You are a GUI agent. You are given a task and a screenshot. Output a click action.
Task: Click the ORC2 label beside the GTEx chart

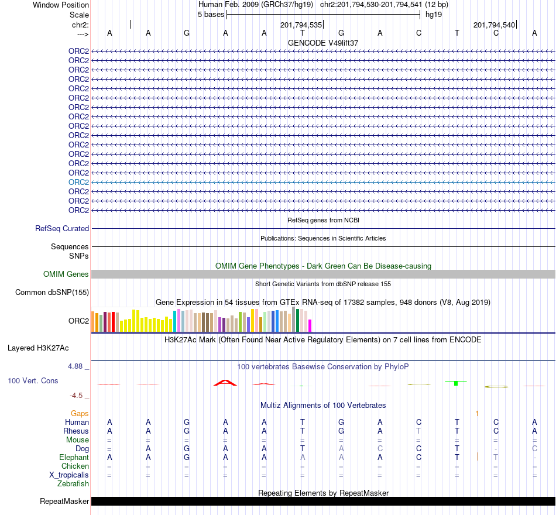pyautogui.click(x=79, y=321)
